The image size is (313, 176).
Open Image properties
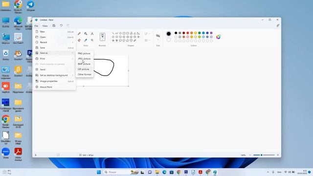[54, 82]
